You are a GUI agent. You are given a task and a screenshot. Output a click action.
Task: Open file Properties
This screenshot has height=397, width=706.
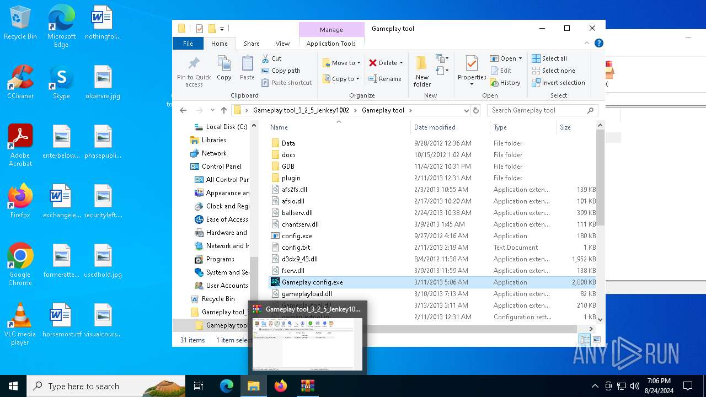[472, 71]
